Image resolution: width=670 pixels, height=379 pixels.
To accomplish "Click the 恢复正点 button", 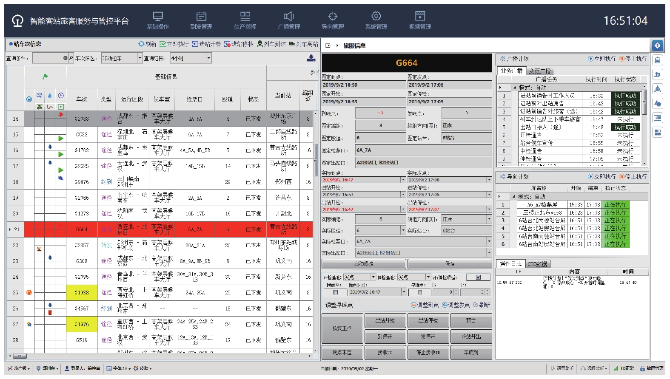I will pos(342,328).
